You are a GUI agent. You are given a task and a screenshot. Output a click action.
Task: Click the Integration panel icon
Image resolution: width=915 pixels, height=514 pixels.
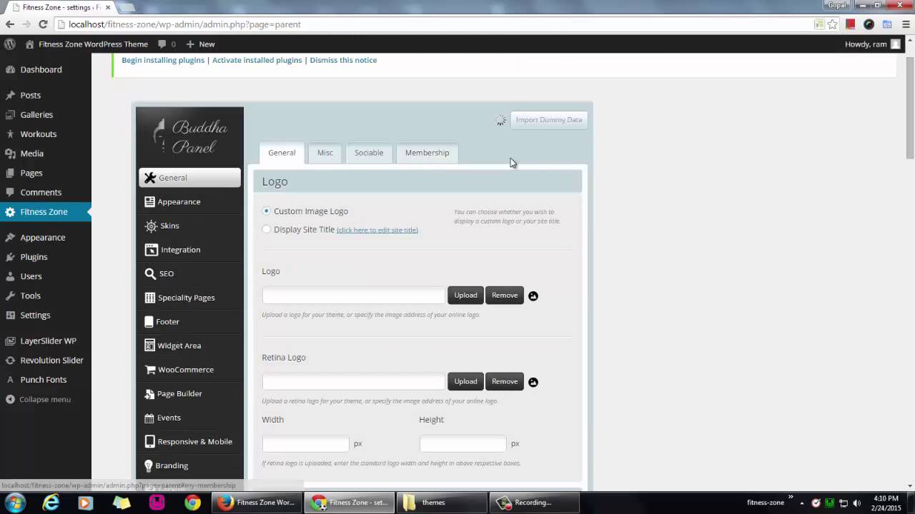151,250
